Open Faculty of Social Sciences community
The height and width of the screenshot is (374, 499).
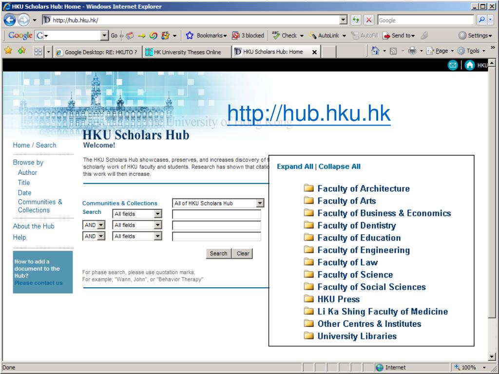tap(372, 287)
